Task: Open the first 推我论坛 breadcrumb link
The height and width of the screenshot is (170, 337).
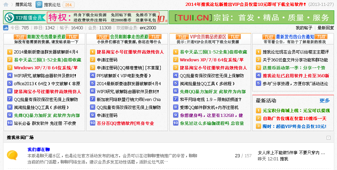Action: coord(23,4)
